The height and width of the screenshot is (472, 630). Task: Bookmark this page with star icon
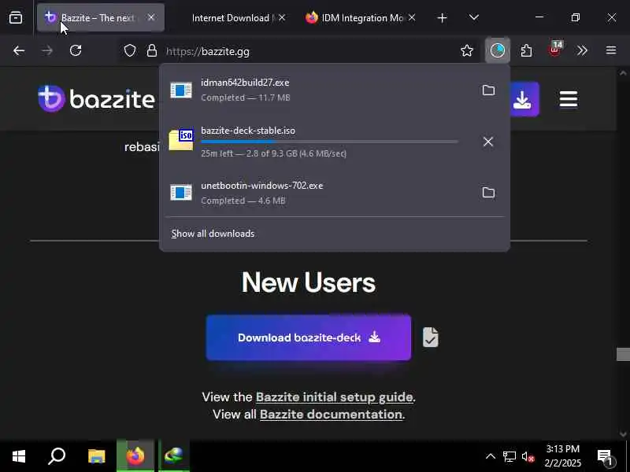click(467, 50)
